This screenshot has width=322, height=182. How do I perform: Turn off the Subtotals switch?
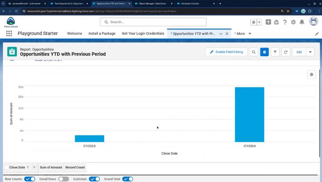(94, 179)
